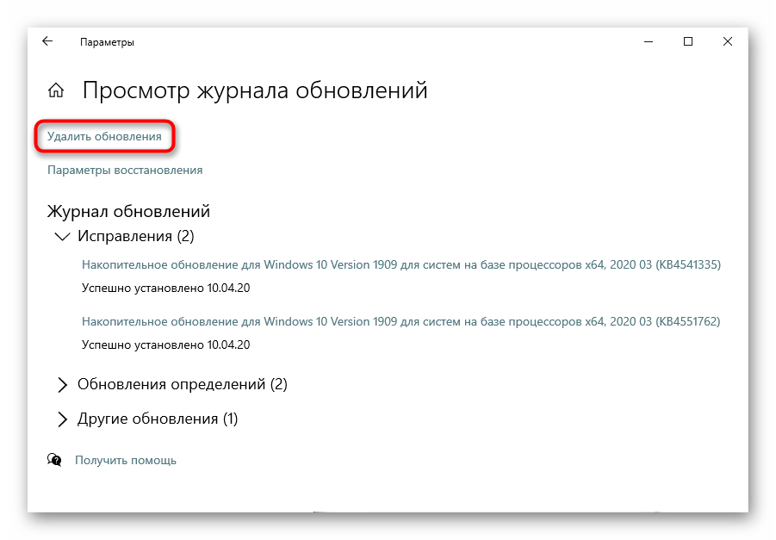Click the Исправления (2) section label
Viewport: 776px width, 540px height.
(x=136, y=235)
